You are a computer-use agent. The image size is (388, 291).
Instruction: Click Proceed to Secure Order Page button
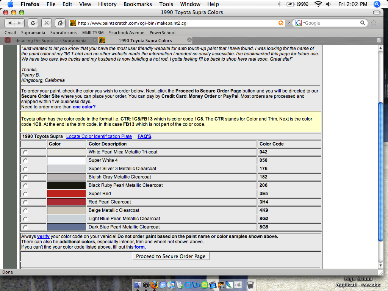coord(171,257)
